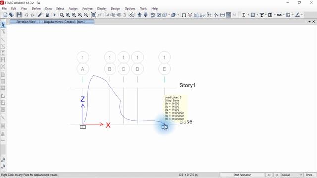This screenshot has height=178, width=317.
Task: Click the >> next step button
Action: pyautogui.click(x=277, y=175)
